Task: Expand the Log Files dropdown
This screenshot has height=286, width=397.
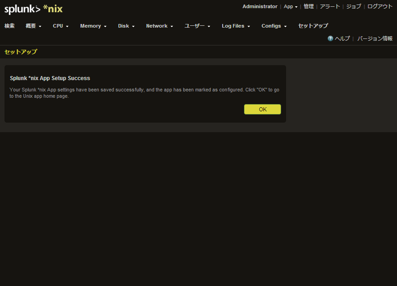Action: [236, 26]
